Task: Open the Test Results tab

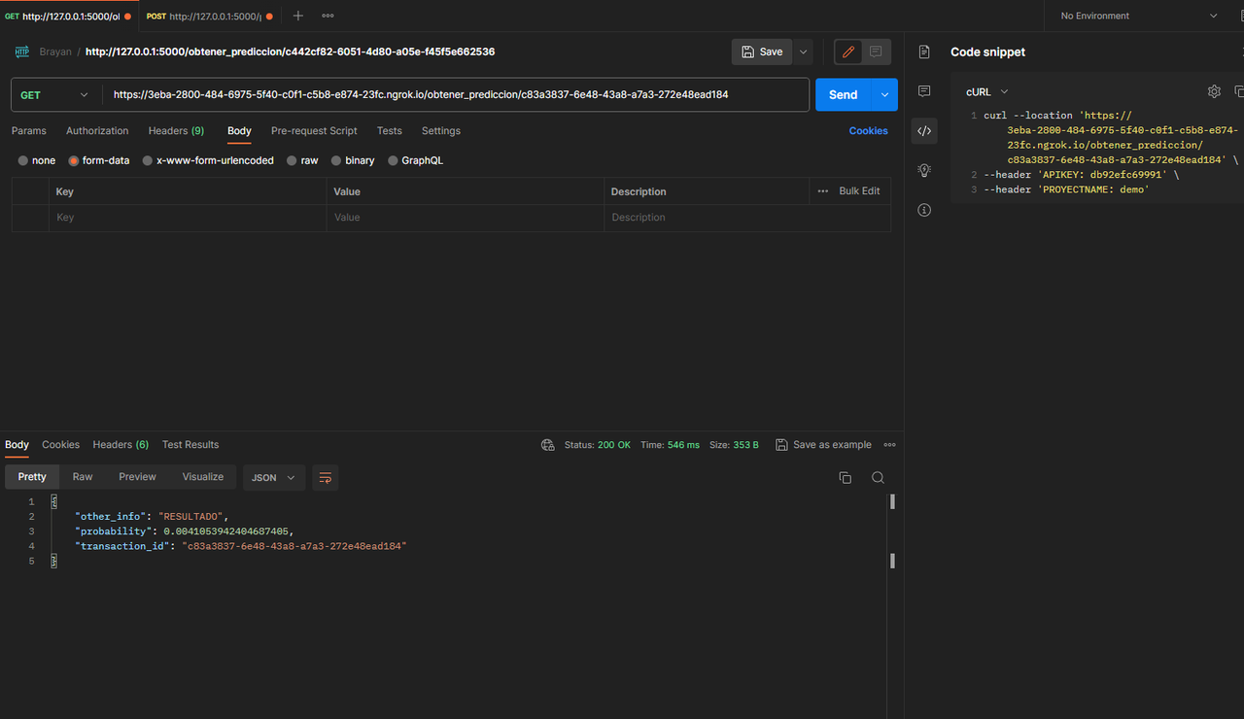Action: [190, 444]
